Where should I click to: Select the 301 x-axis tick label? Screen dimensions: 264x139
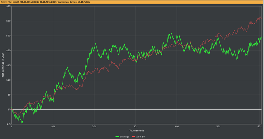[x=135, y=127]
